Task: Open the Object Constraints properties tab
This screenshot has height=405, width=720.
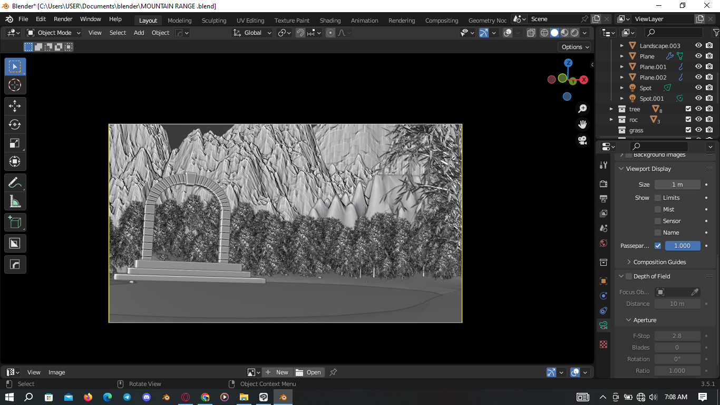Action: [604, 311]
